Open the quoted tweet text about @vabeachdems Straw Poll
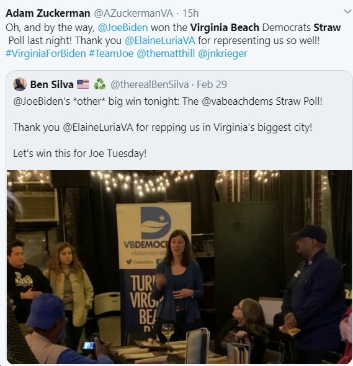 (x=168, y=102)
